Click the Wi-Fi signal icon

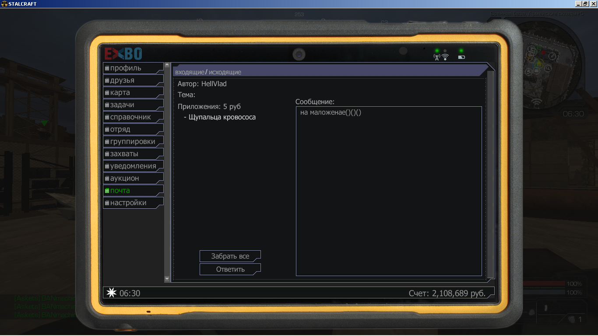tap(445, 56)
